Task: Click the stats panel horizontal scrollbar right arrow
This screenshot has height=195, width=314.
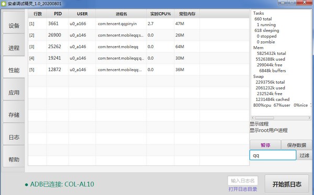Action: coord(309,118)
